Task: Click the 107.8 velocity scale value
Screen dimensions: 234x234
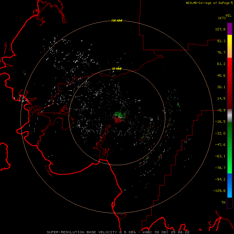Action: (220, 29)
